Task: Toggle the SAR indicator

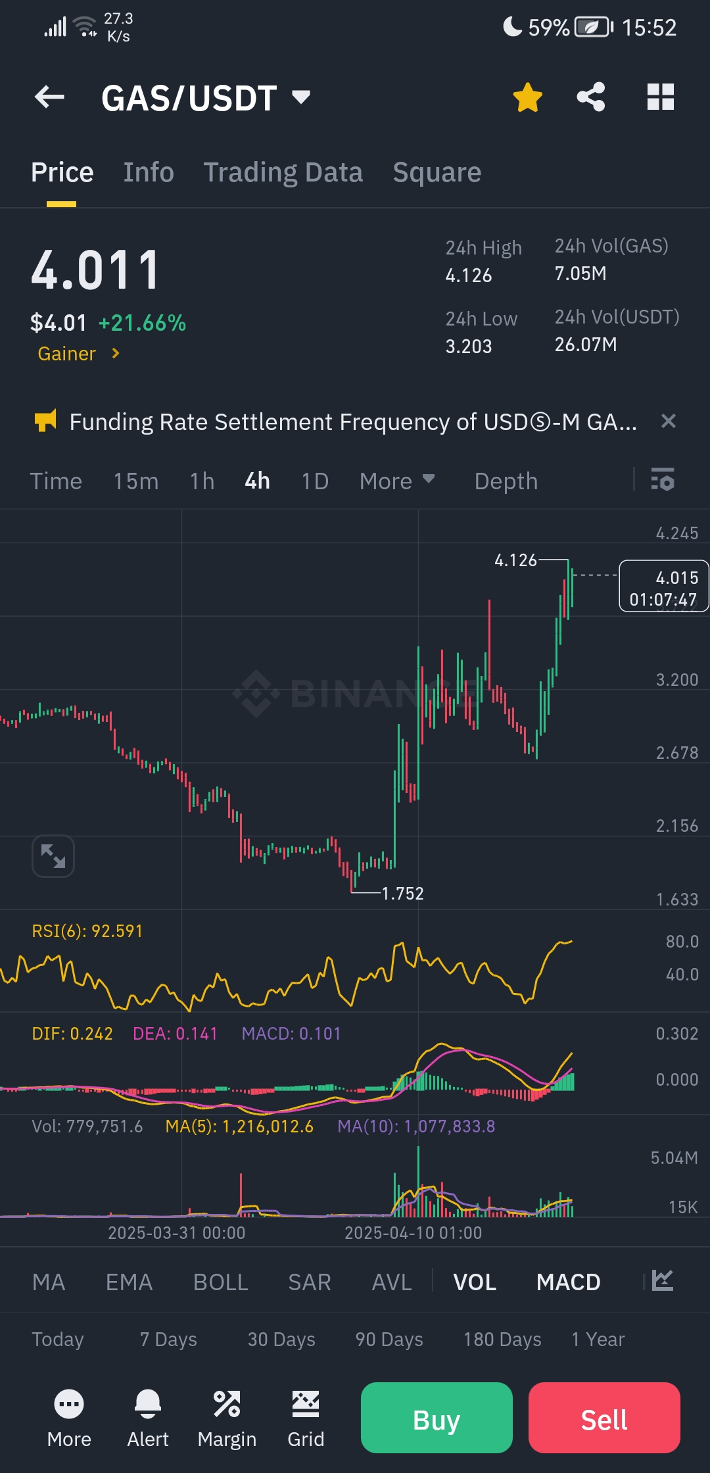Action: 310,1282
